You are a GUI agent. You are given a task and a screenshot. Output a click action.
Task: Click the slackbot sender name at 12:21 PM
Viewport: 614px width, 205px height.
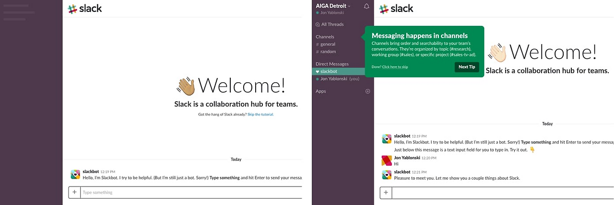click(x=402, y=172)
